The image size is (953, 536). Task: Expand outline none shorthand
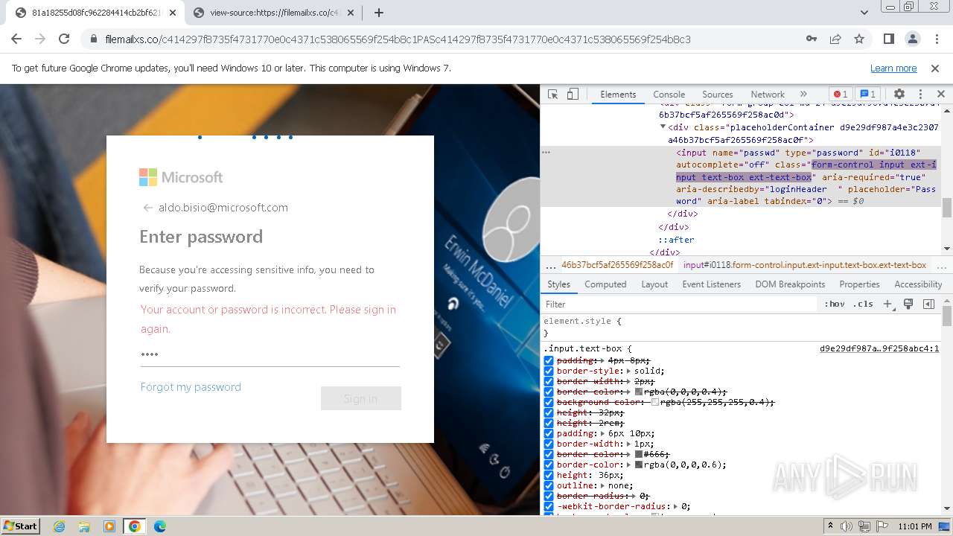pos(603,485)
